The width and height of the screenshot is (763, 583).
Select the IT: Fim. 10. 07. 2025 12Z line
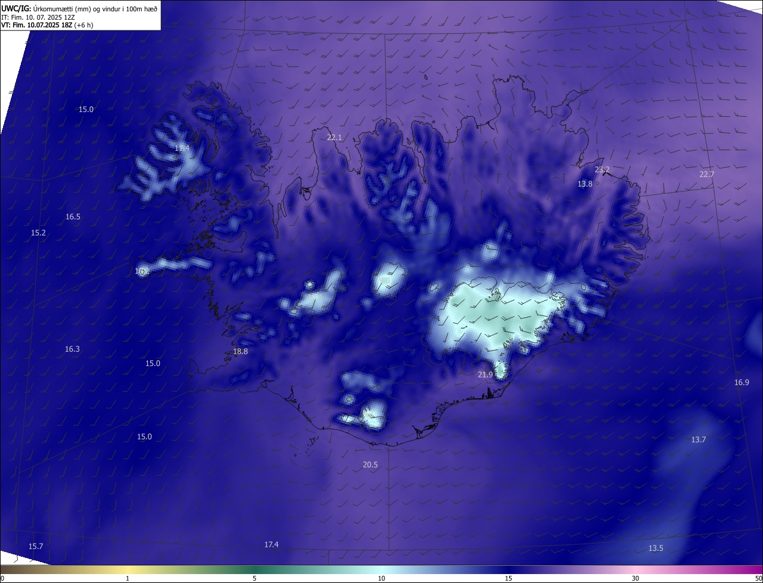[x=38, y=17]
